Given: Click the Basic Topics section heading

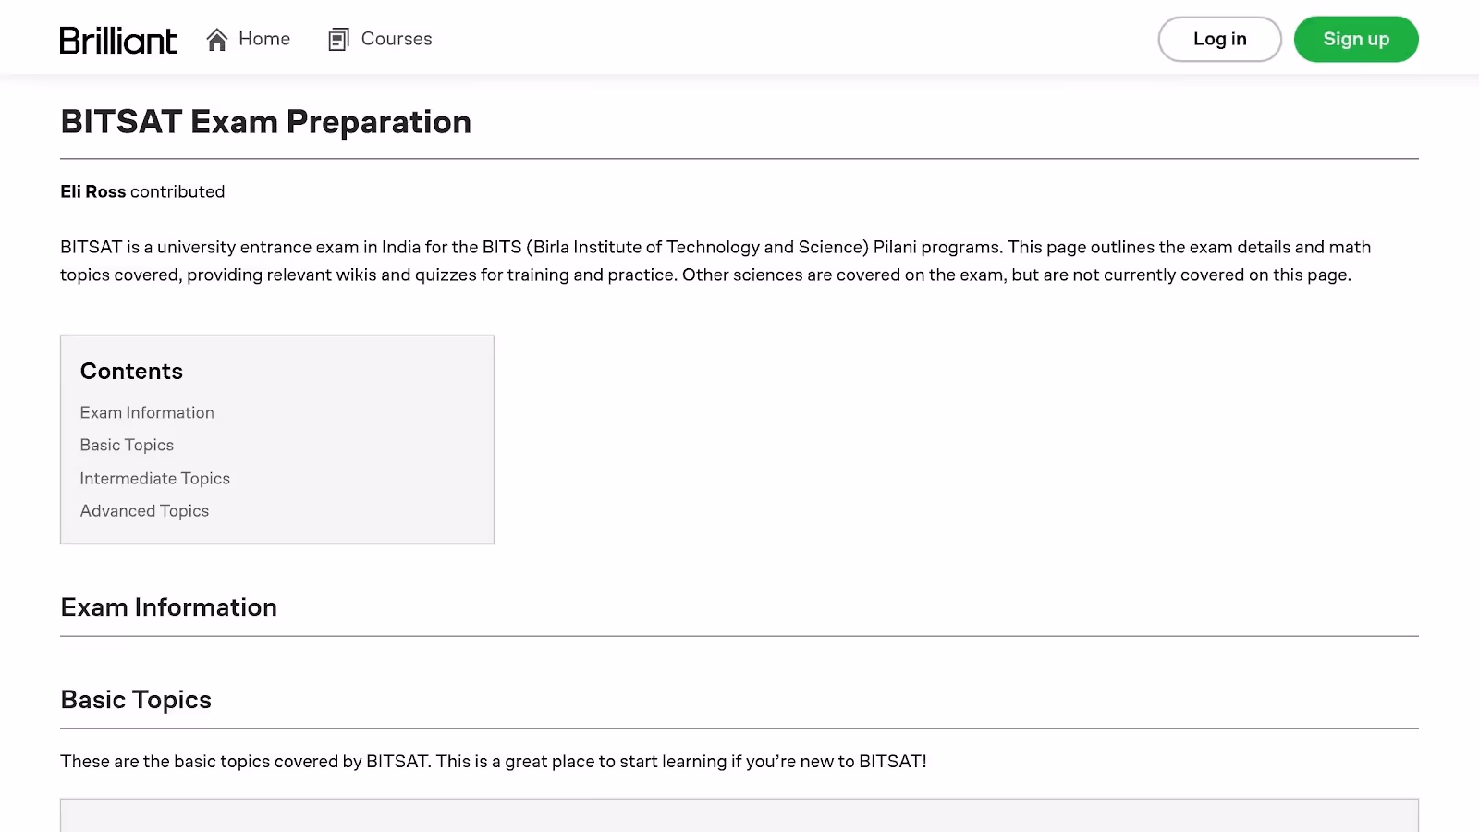Looking at the screenshot, I should [136, 700].
